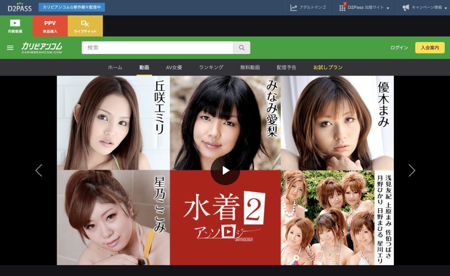
Task: Click the ログイン link
Action: click(399, 47)
